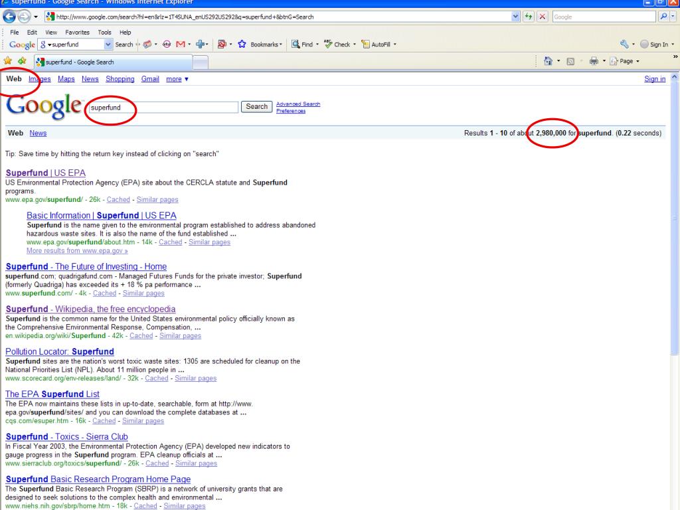Open the Advanced Search link
The height and width of the screenshot is (510, 680).
pos(298,104)
